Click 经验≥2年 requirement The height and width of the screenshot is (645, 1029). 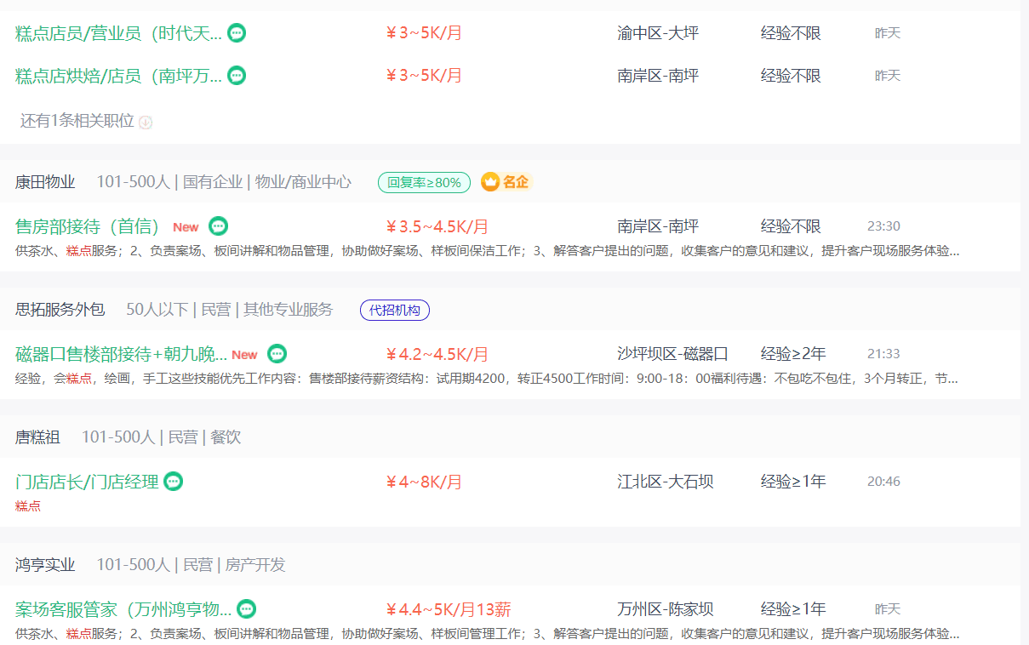click(793, 353)
